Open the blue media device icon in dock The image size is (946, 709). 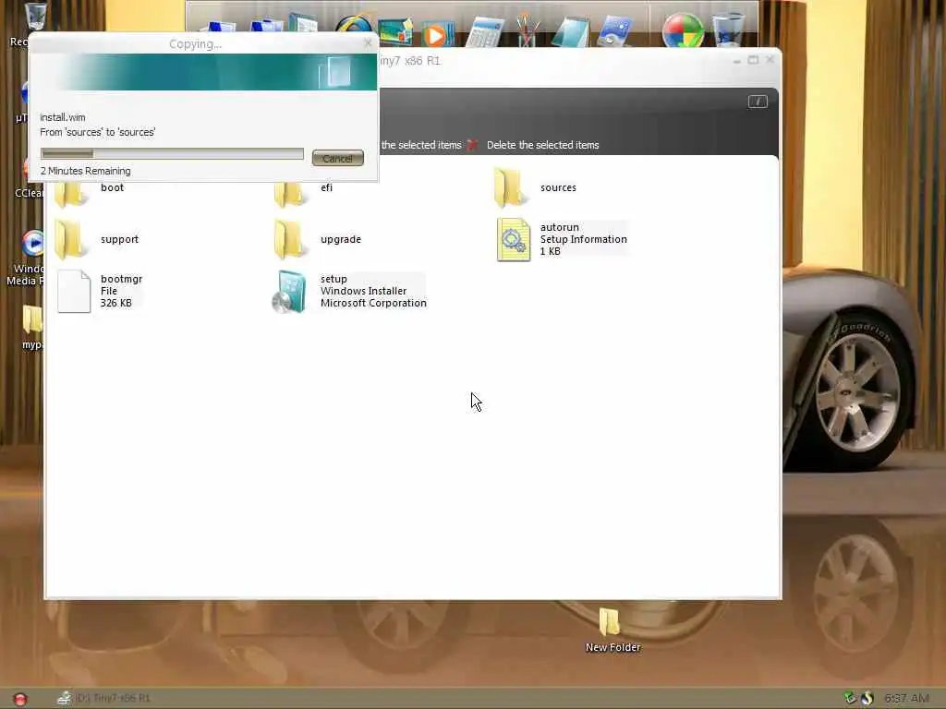[x=614, y=32]
